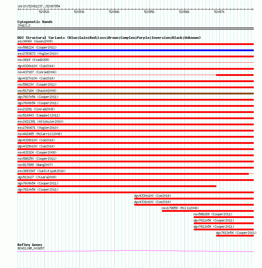
Task: Click nsv437187 (Conrad2006) label
Action: [37, 72]
